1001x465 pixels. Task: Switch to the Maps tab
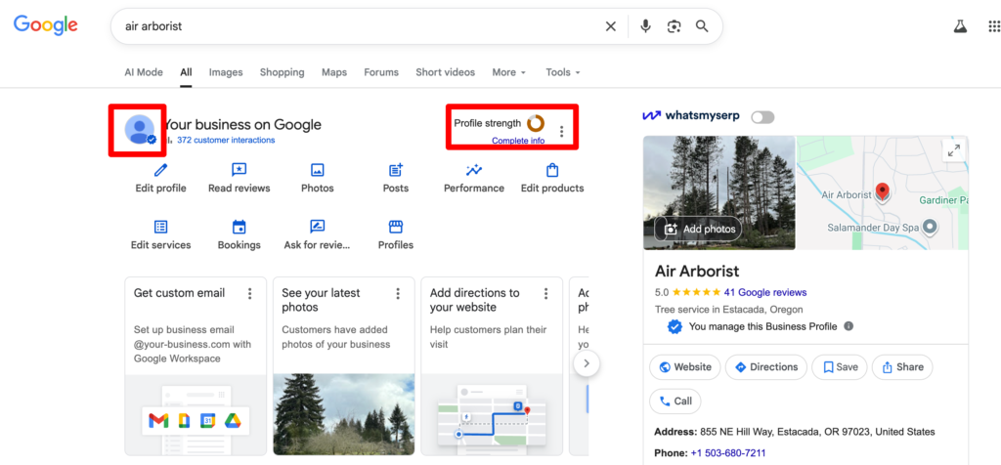[x=334, y=72]
